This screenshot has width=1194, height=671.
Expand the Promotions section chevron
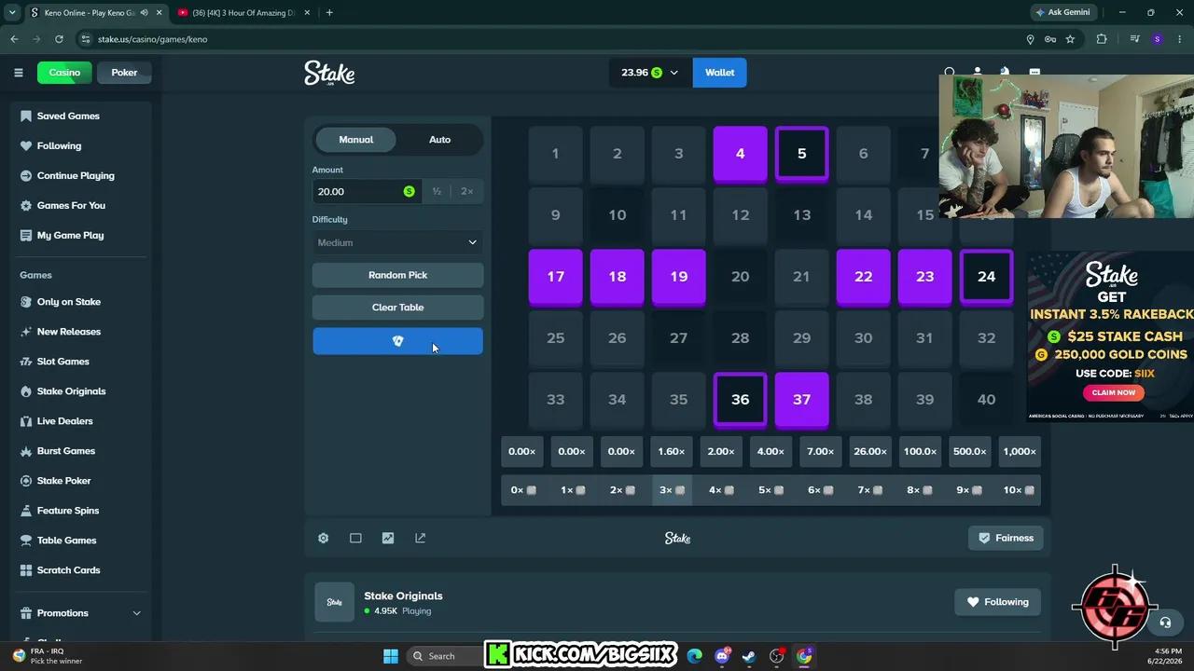click(x=137, y=613)
